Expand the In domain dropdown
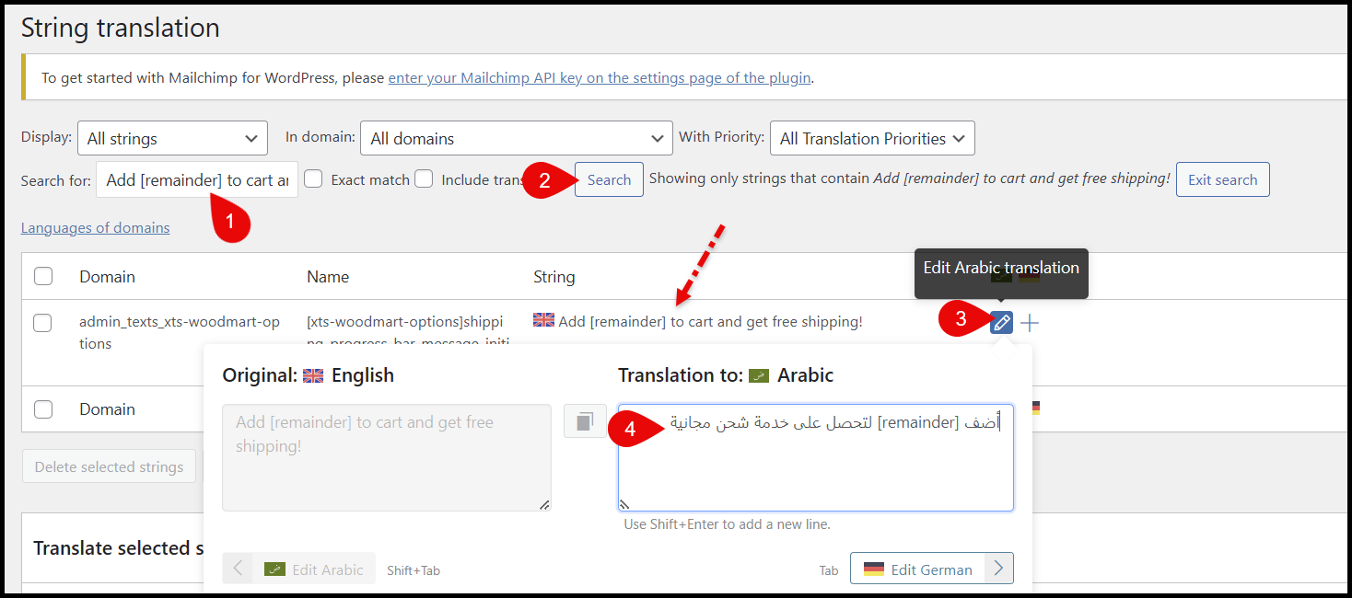The width and height of the screenshot is (1352, 598). click(516, 139)
